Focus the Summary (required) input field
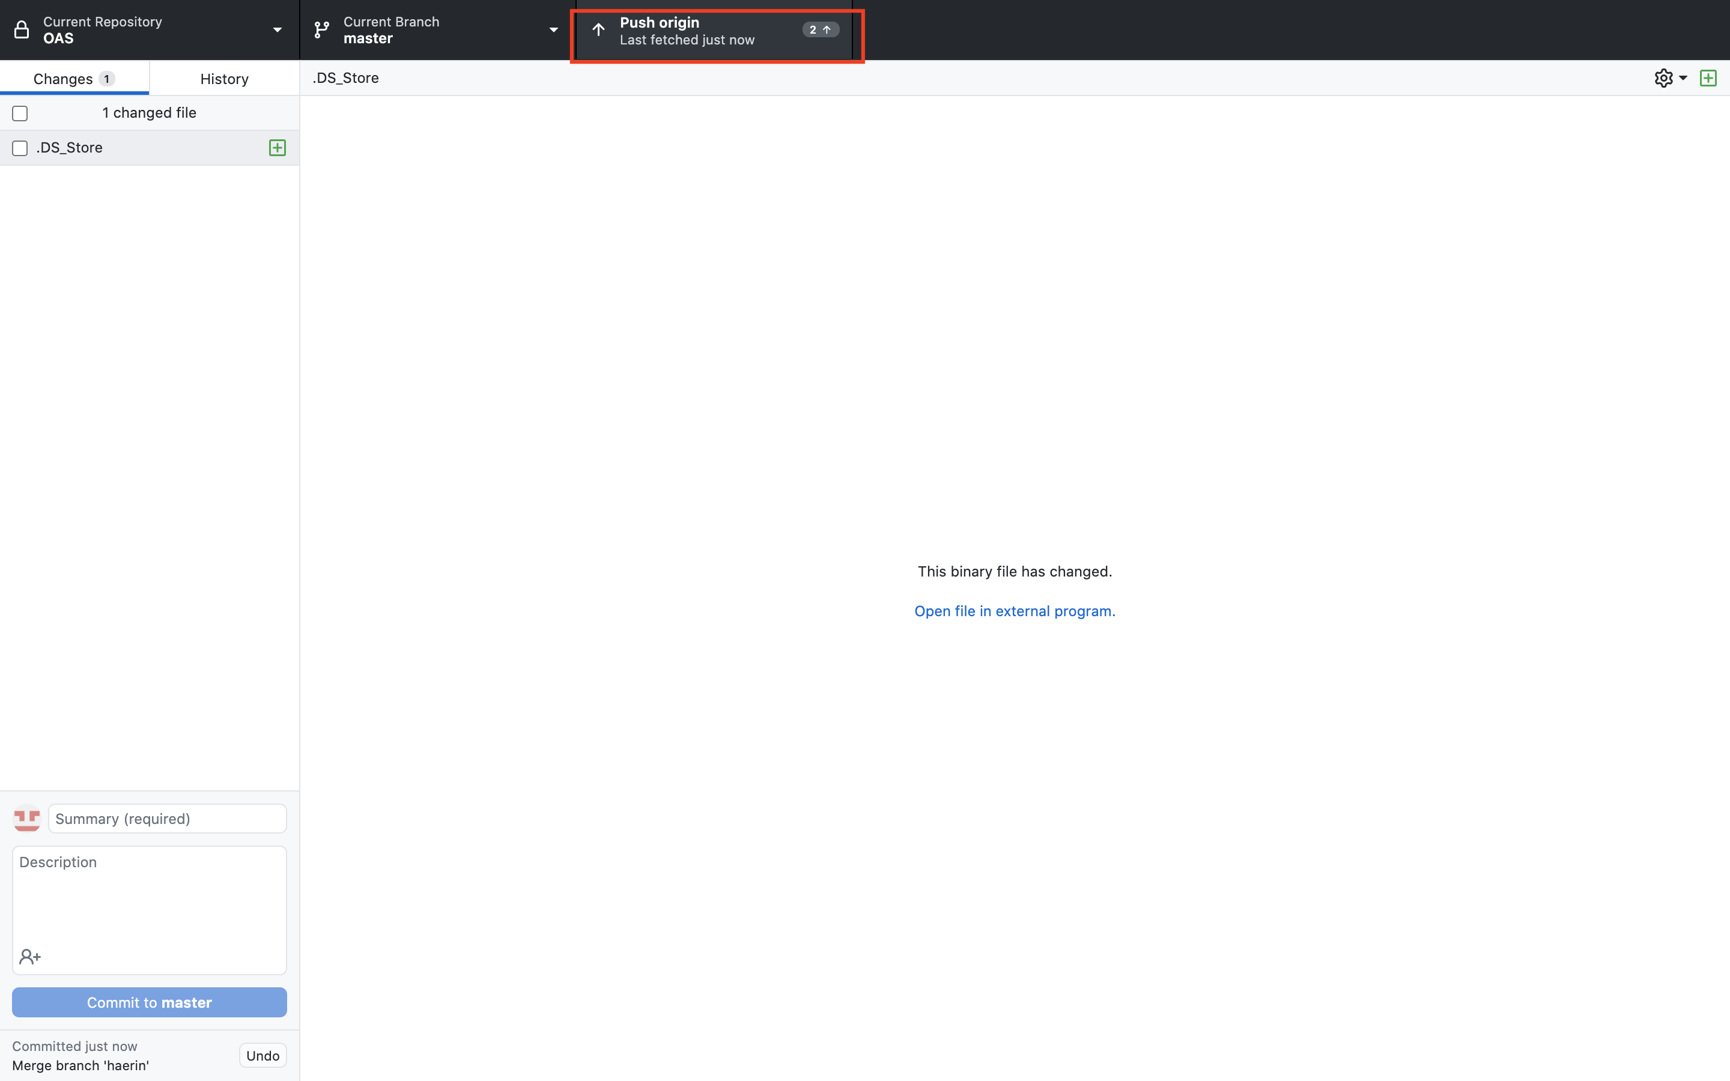The image size is (1730, 1081). coord(167,819)
